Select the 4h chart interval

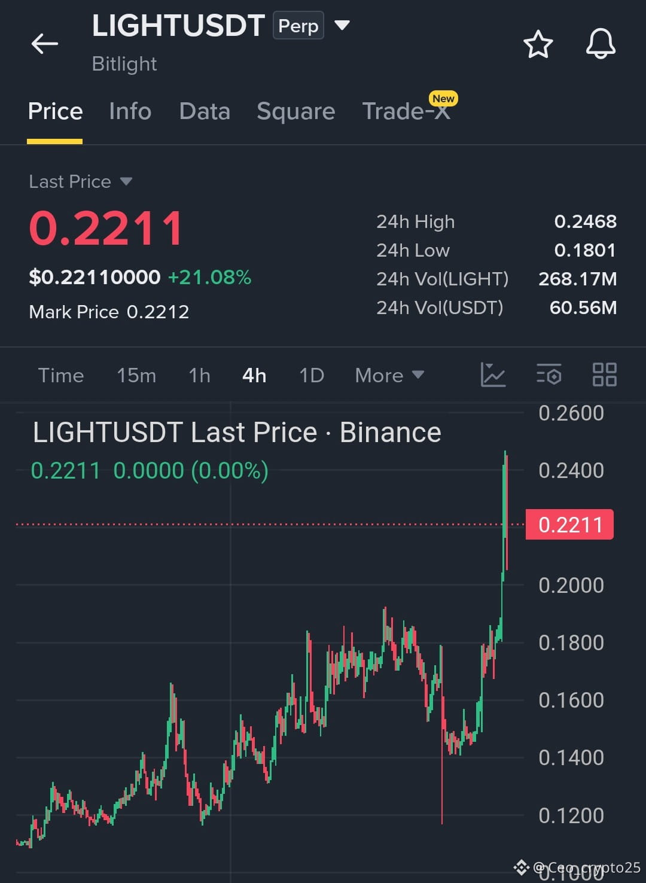point(254,375)
